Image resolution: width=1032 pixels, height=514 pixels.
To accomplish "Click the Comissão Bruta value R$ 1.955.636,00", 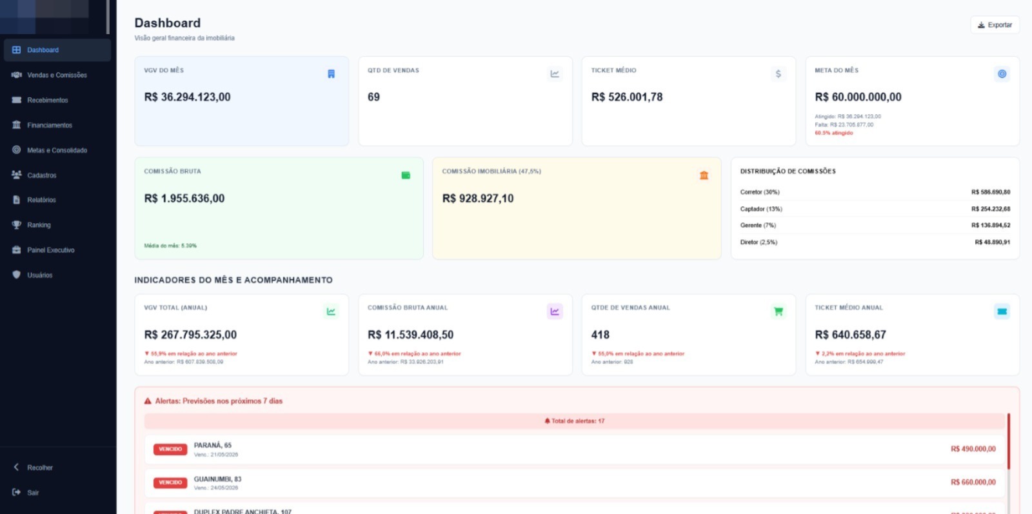I will (184, 199).
